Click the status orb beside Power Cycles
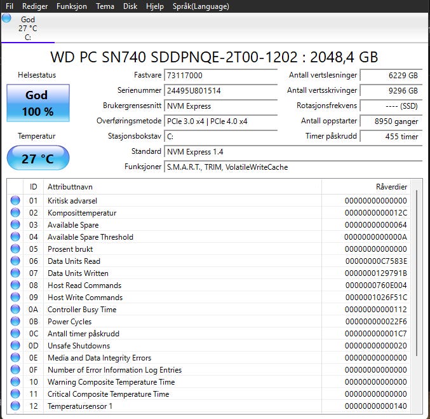This screenshot has width=430, height=419. coord(15,322)
